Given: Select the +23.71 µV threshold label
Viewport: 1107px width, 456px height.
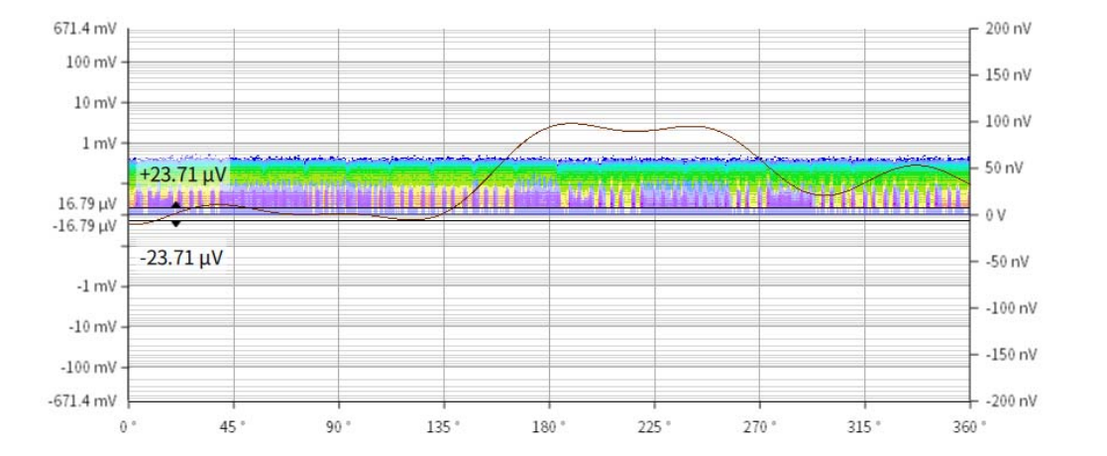Looking at the screenshot, I should tap(184, 174).
